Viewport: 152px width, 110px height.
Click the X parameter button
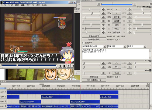pos(117,9)
